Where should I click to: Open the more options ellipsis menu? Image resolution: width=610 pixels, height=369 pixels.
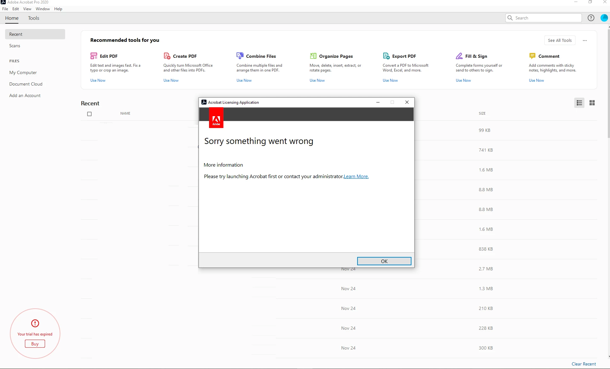coord(585,41)
